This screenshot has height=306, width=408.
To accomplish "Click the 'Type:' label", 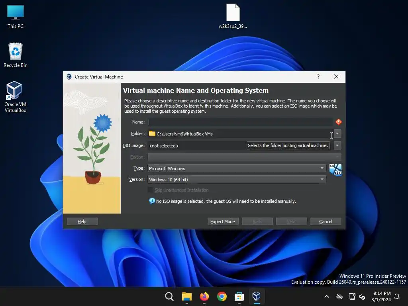I will tap(139, 168).
